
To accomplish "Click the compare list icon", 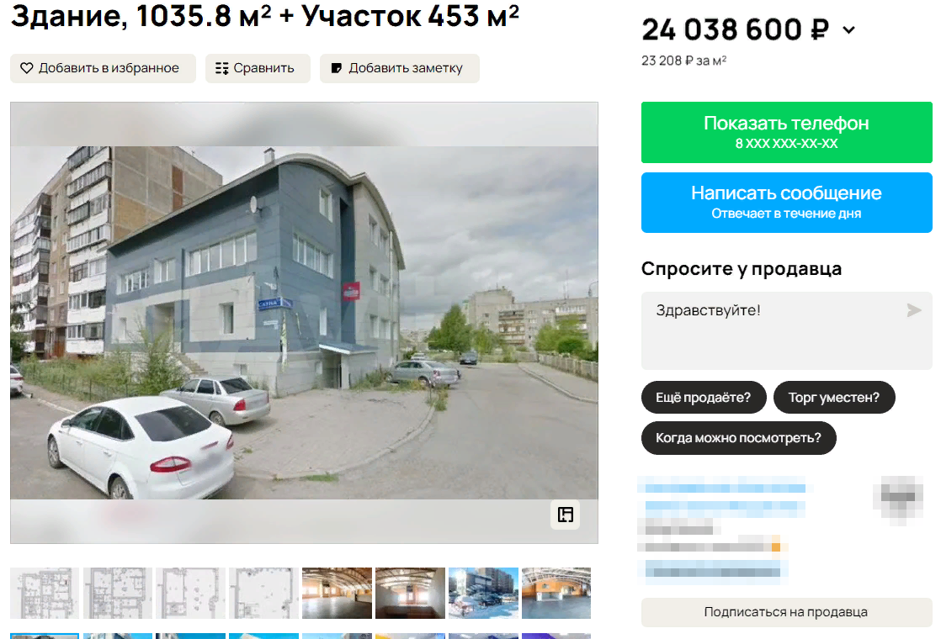I will click(x=222, y=68).
